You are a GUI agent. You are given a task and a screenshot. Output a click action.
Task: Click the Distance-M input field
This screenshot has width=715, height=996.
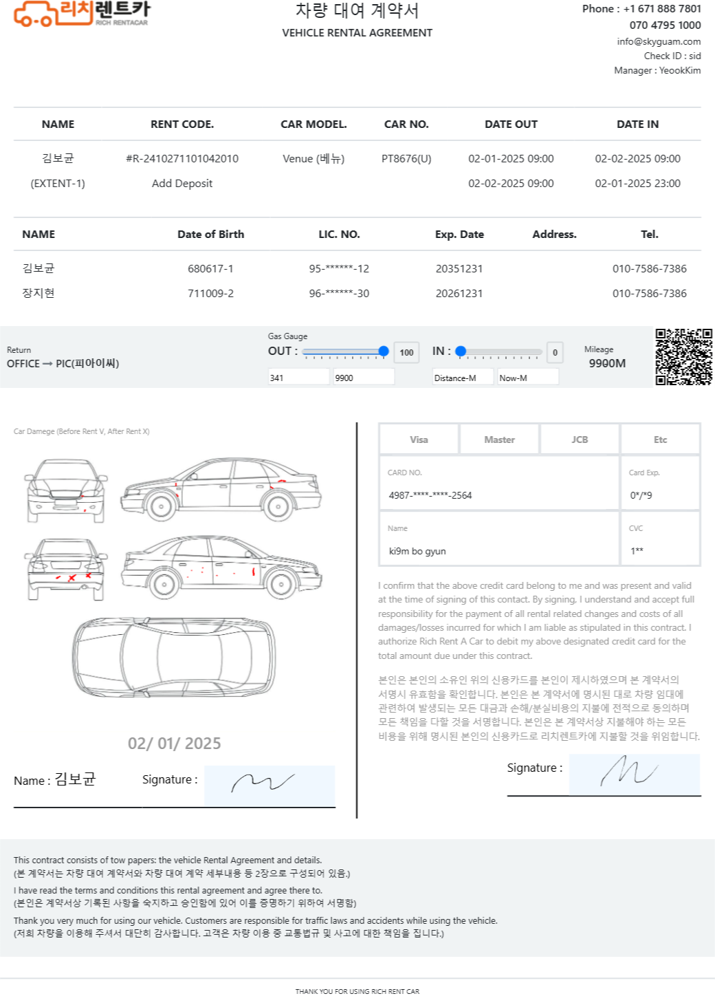[462, 377]
